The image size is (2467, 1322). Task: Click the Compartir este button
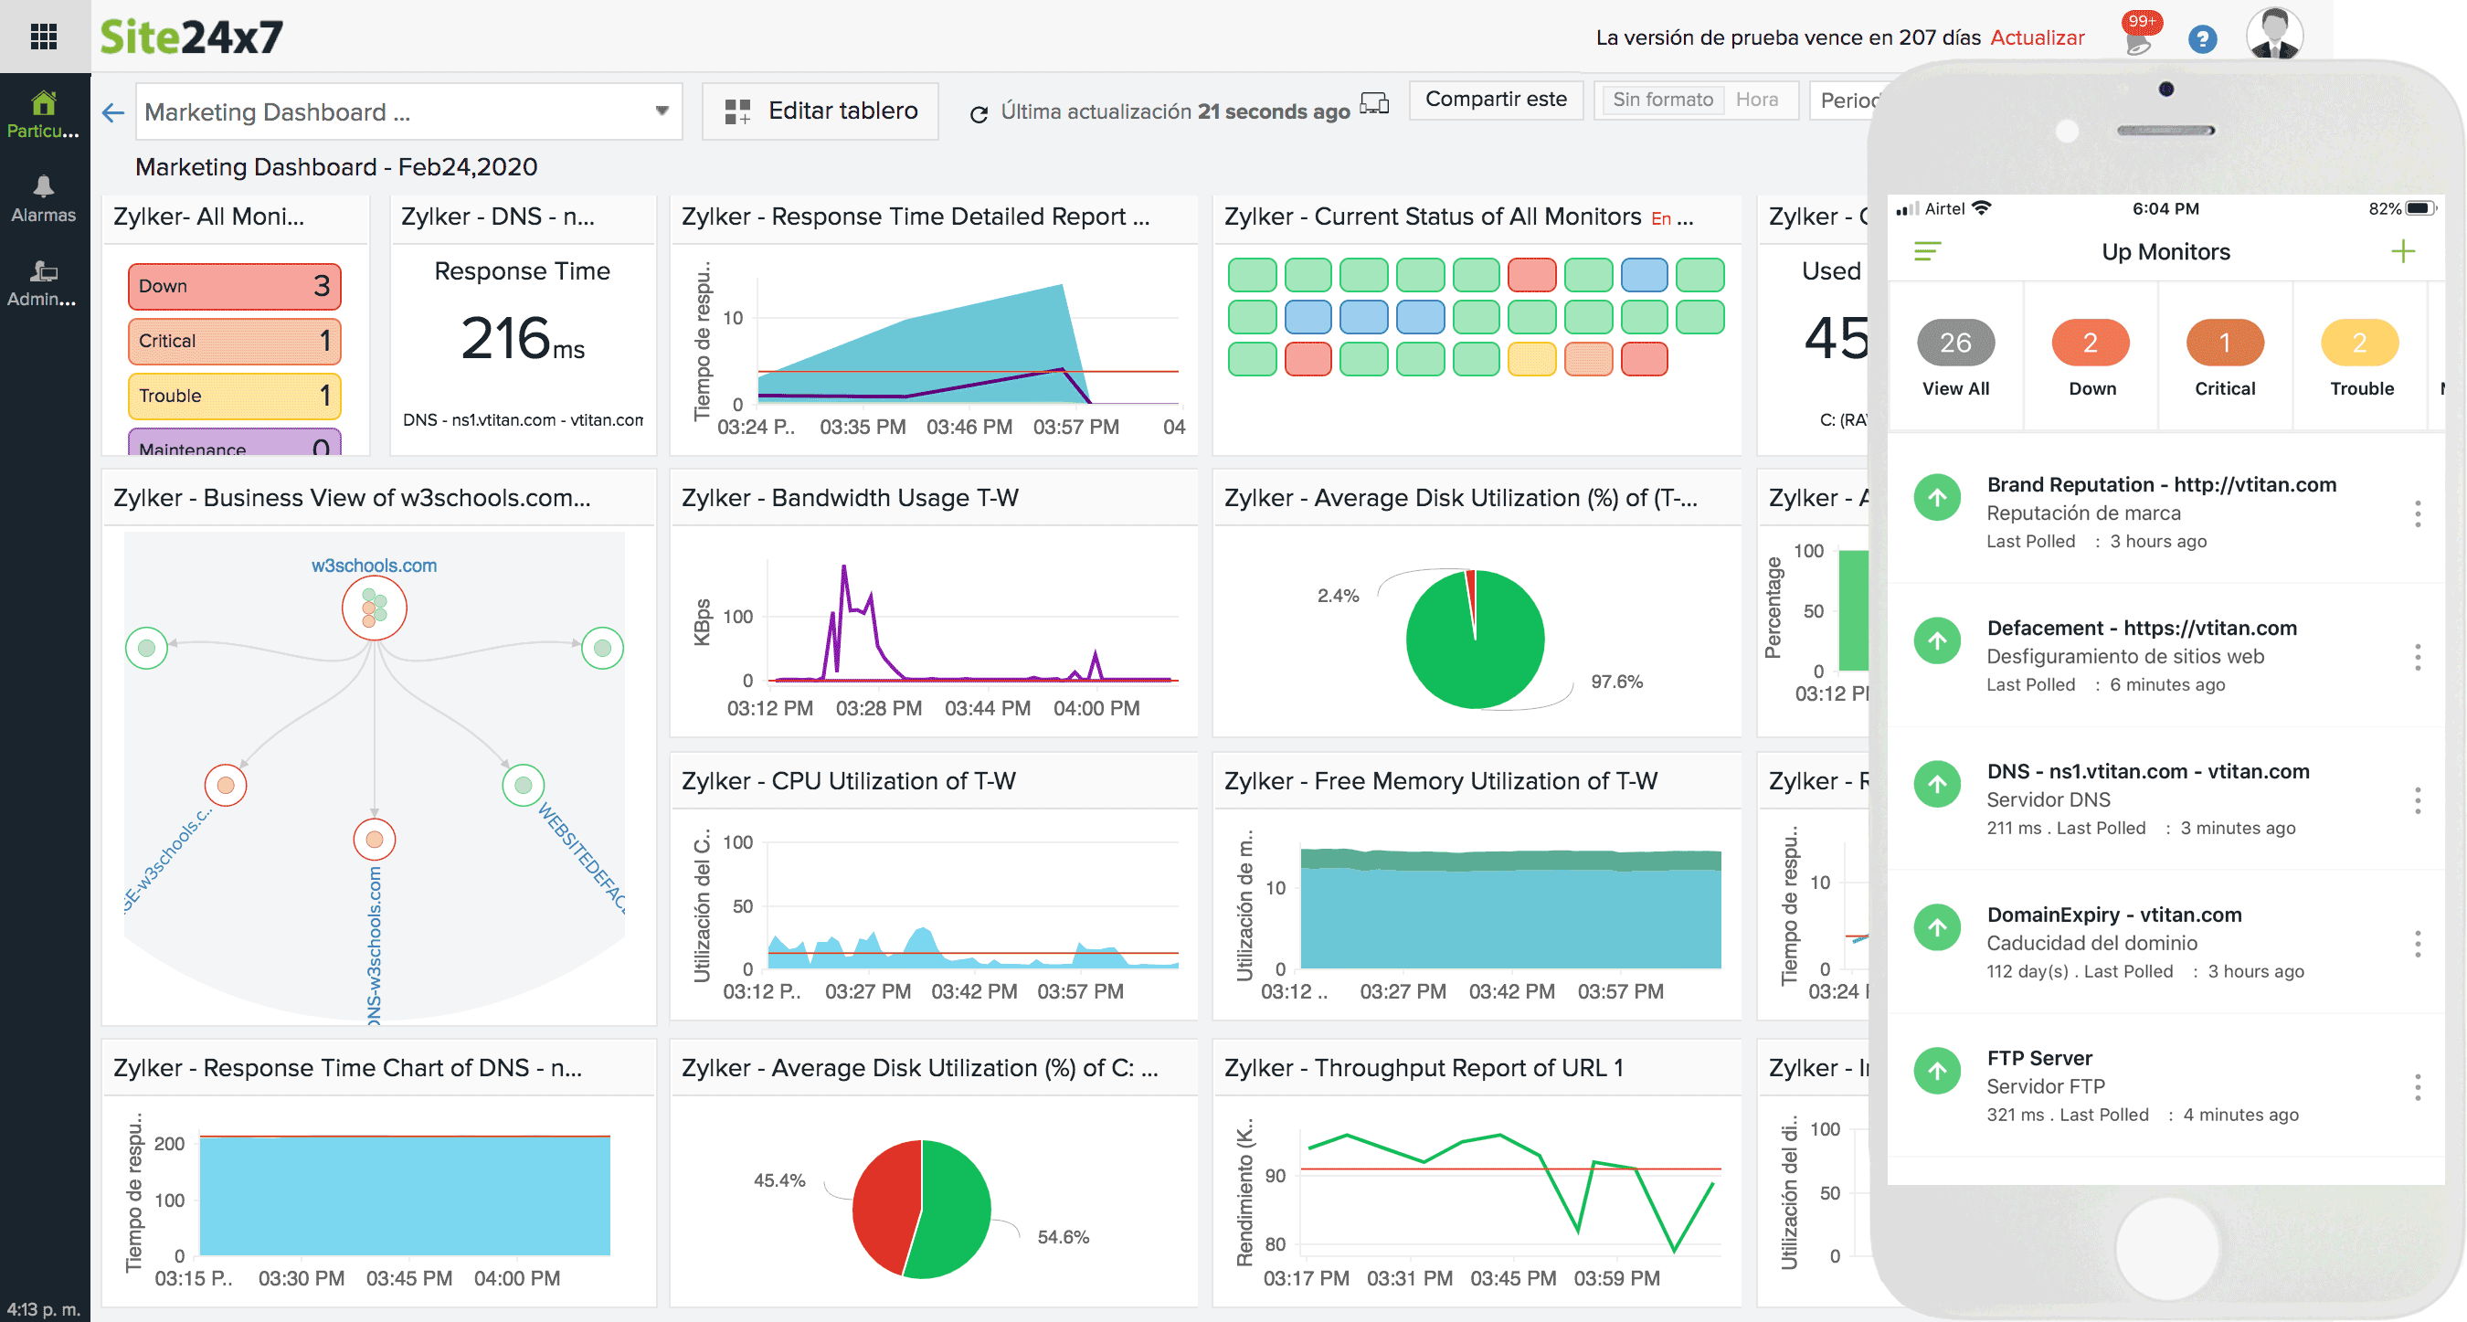click(x=1495, y=100)
